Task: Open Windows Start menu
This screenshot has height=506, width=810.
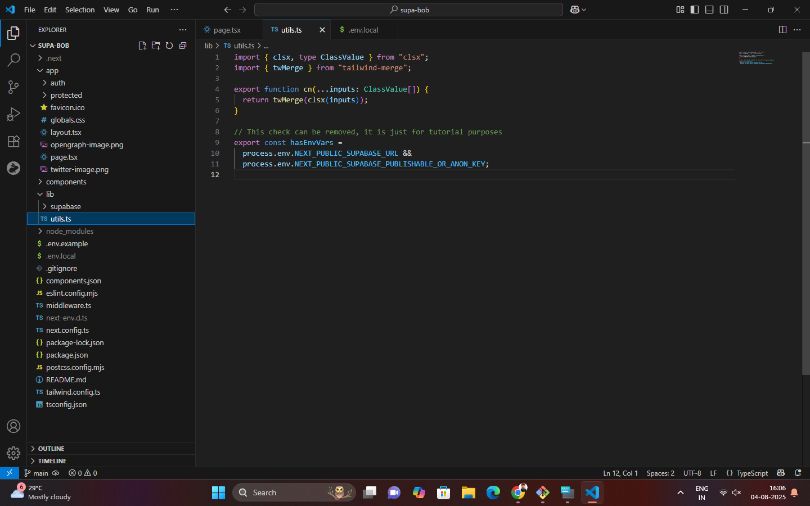Action: tap(218, 493)
